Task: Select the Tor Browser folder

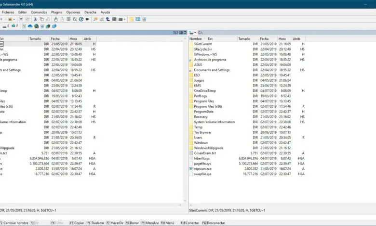Action: click(x=202, y=132)
